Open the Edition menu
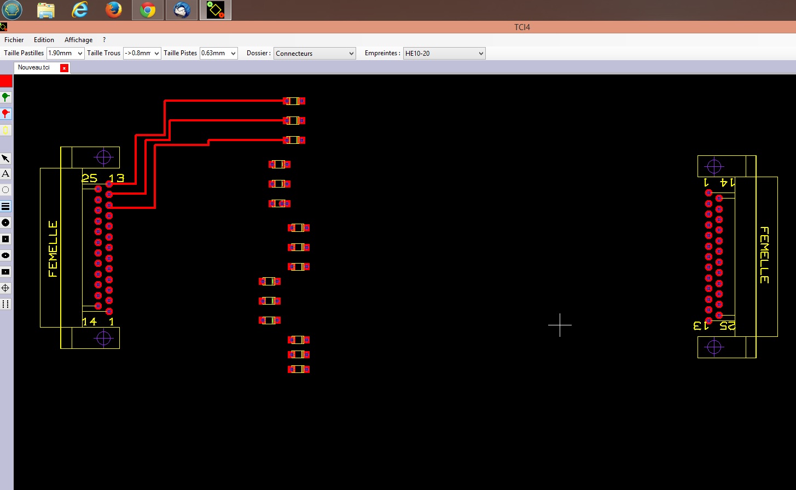Image resolution: width=796 pixels, height=490 pixels. 44,40
